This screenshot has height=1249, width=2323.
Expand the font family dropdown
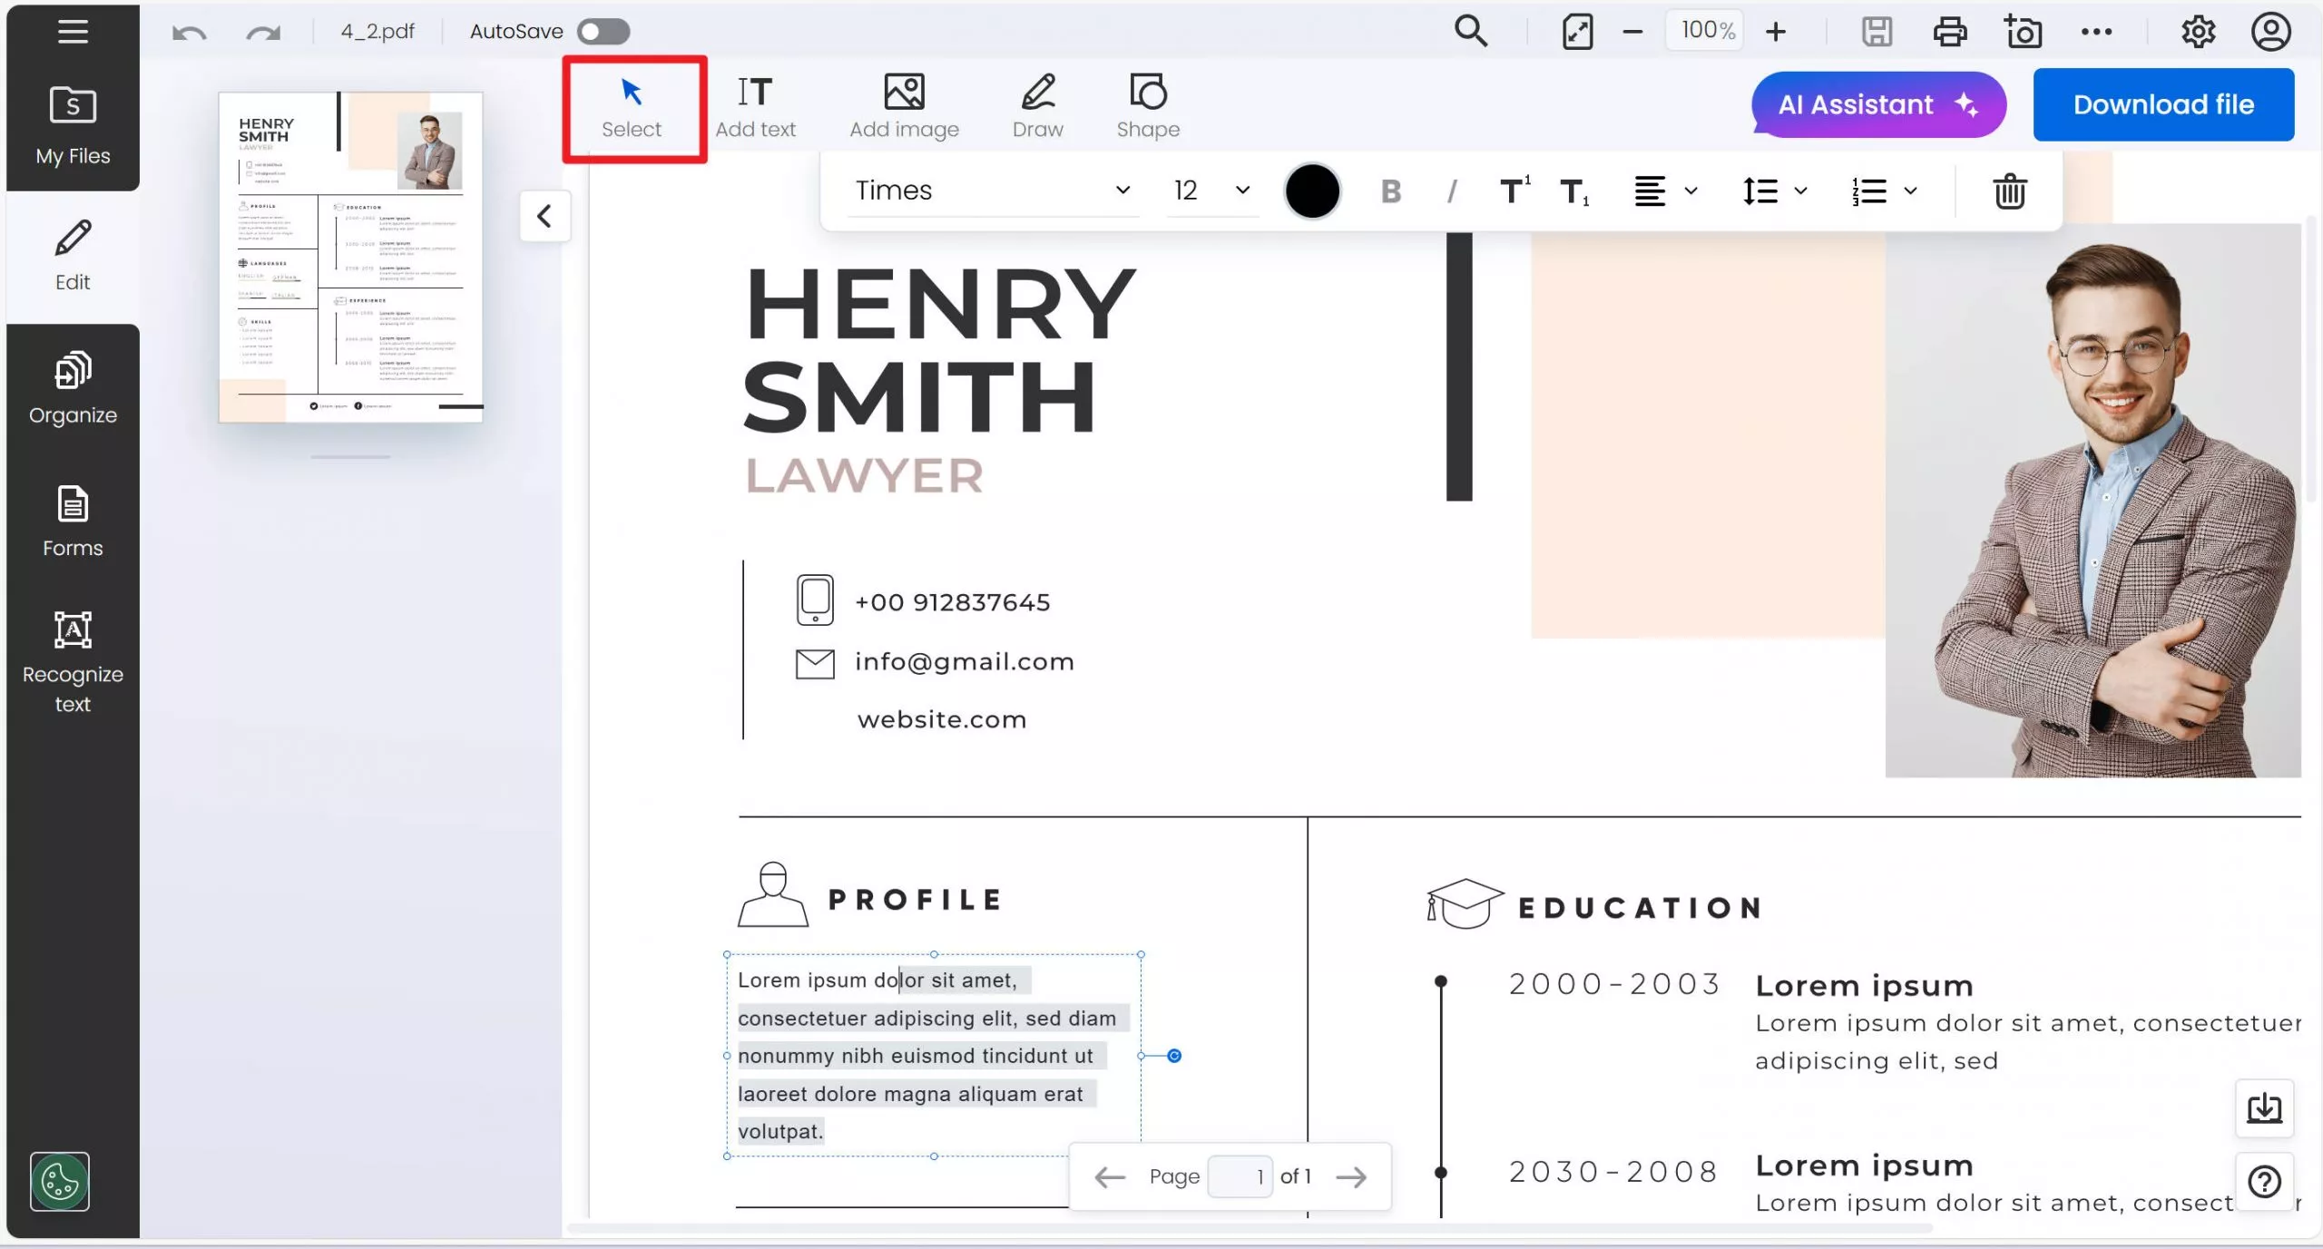pos(1123,190)
